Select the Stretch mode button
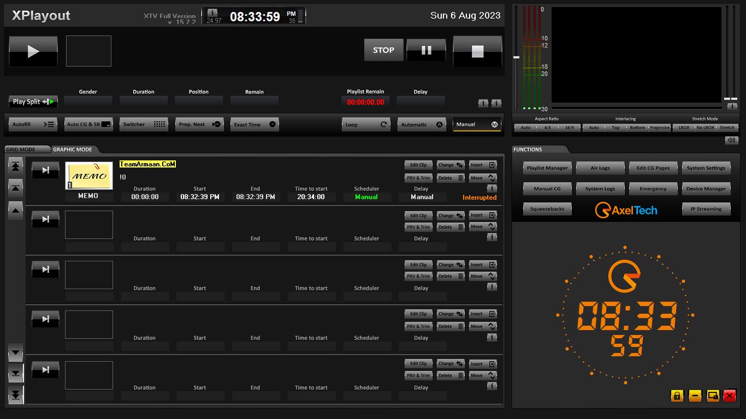The width and height of the screenshot is (746, 419). pyautogui.click(x=727, y=128)
